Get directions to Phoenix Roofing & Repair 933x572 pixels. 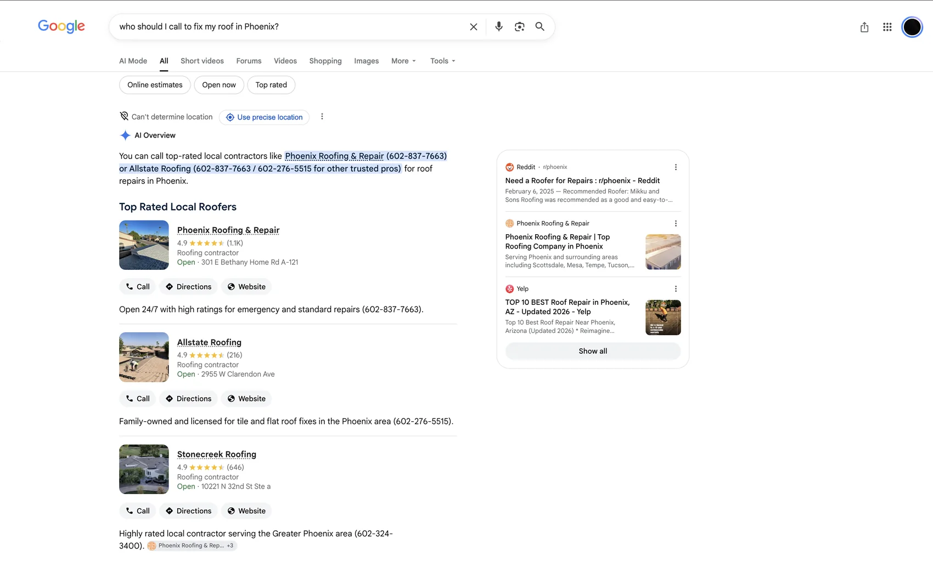[188, 287]
